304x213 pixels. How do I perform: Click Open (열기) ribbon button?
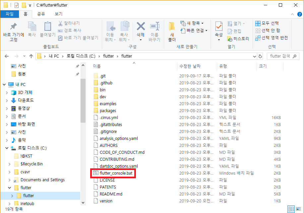[x=236, y=23]
